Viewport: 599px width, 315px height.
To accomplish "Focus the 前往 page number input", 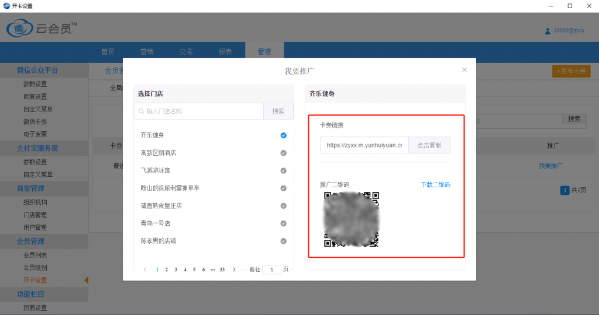I will pos(271,269).
